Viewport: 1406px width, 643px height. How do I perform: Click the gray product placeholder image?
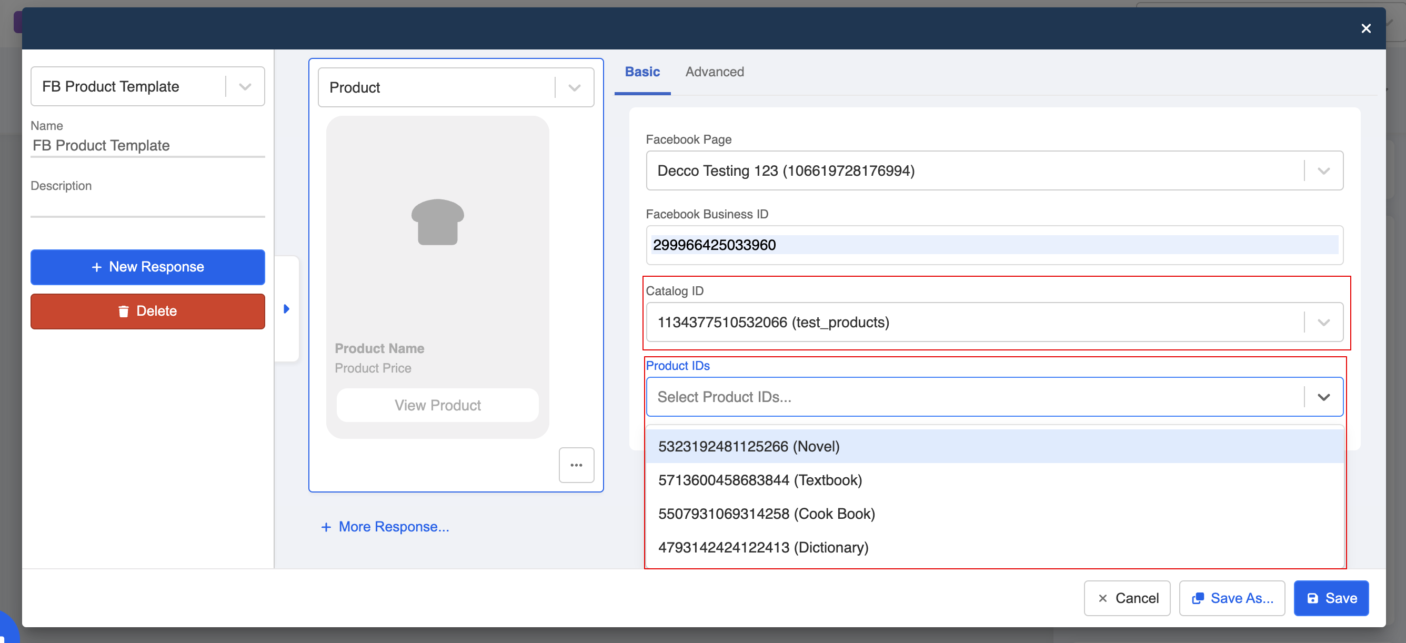(x=437, y=222)
